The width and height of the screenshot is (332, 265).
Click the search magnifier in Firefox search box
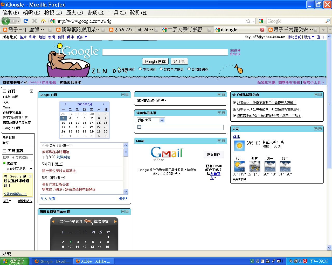click(x=327, y=21)
